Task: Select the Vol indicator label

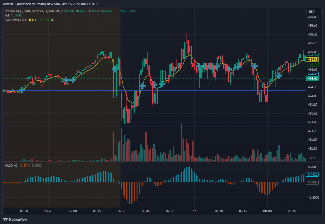Action: tap(7, 15)
